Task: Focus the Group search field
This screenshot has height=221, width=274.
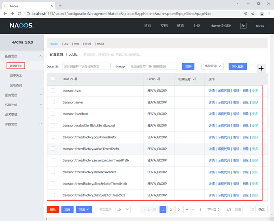Action: click(x=153, y=66)
